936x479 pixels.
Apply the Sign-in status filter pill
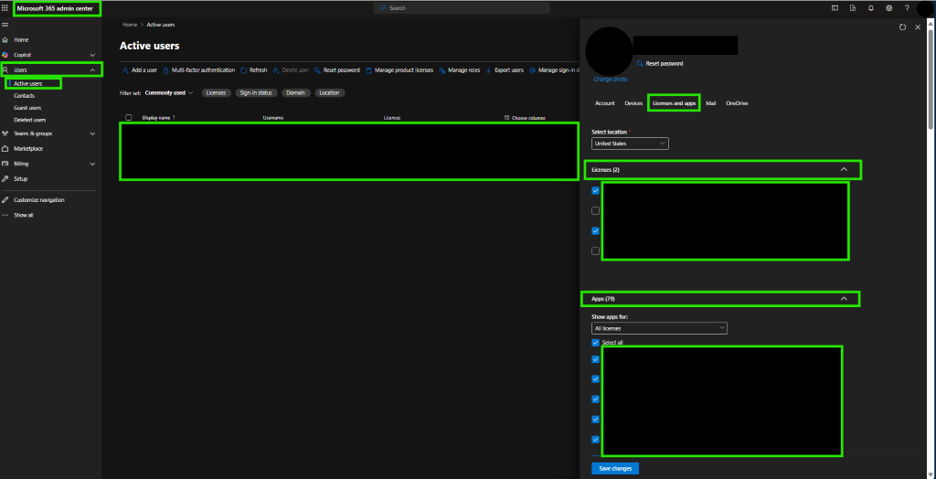tap(256, 92)
